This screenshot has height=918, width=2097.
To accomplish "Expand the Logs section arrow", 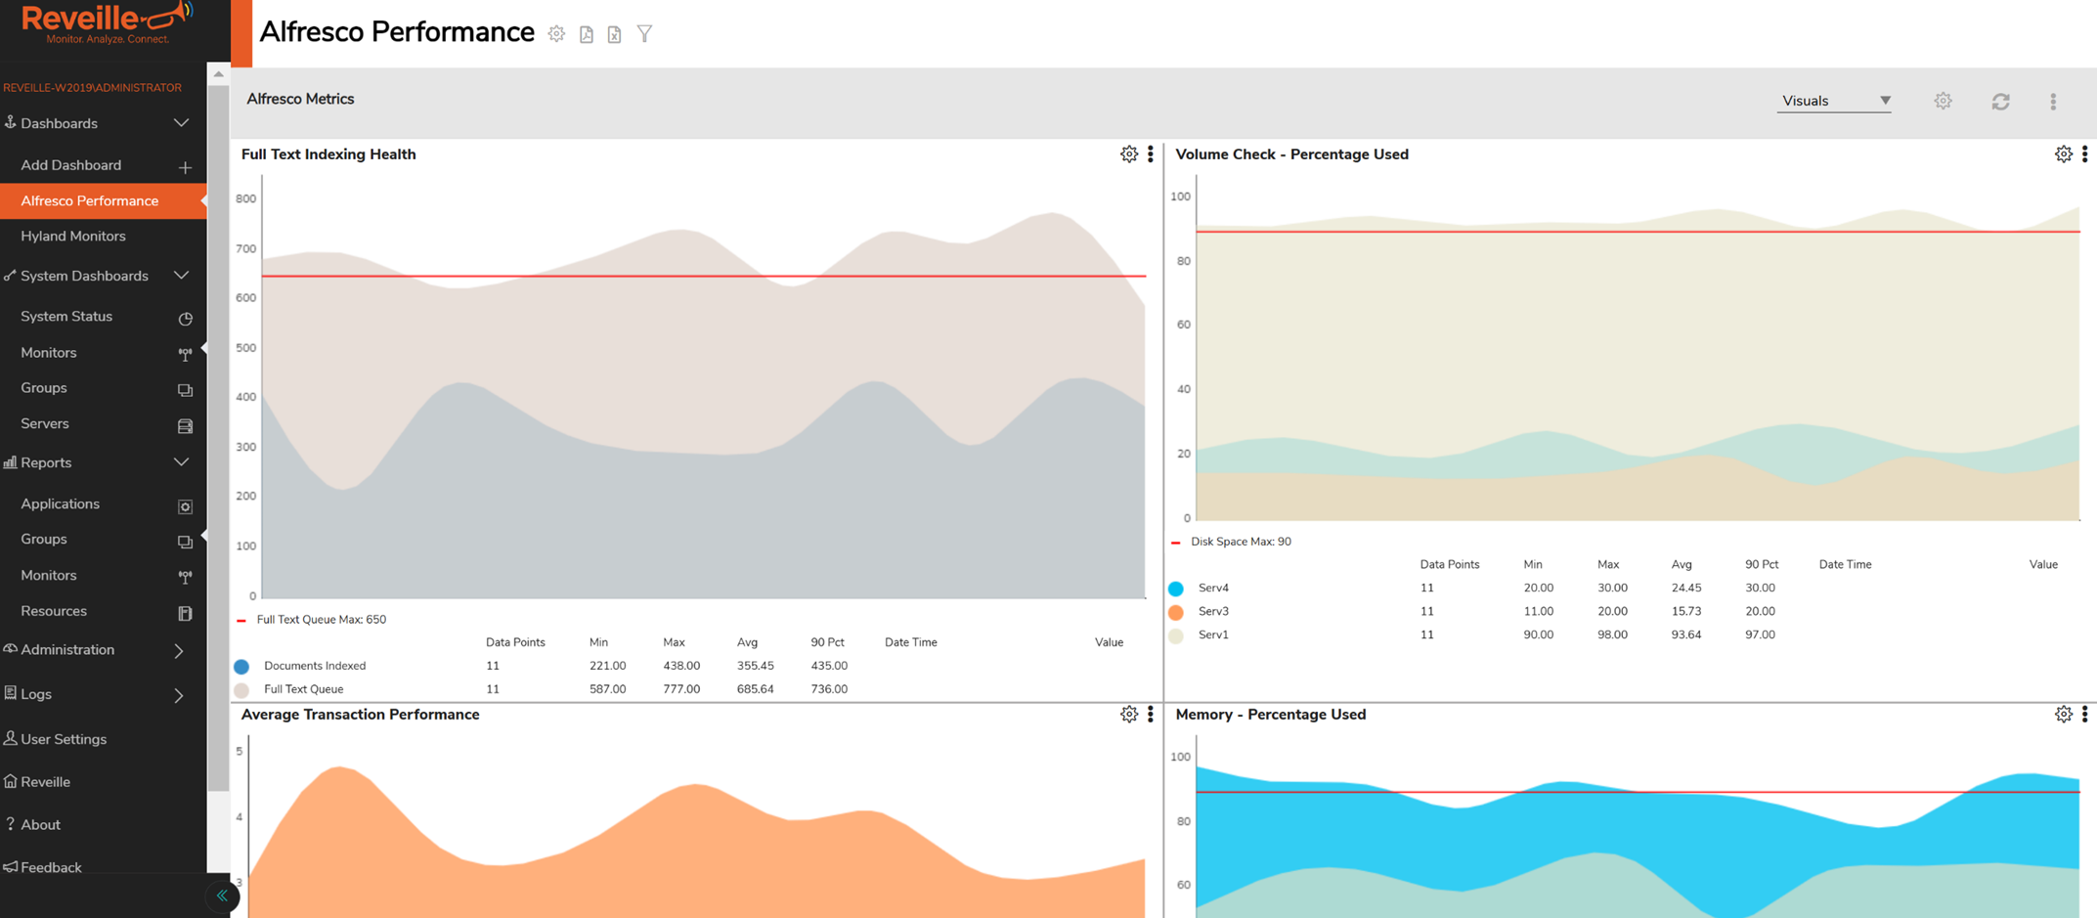I will (179, 696).
